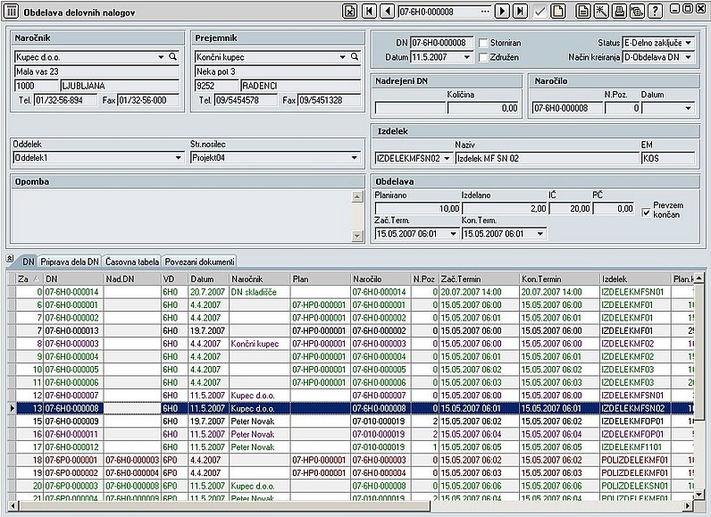Go to the next record
This screenshot has width=711, height=517.
(502, 11)
